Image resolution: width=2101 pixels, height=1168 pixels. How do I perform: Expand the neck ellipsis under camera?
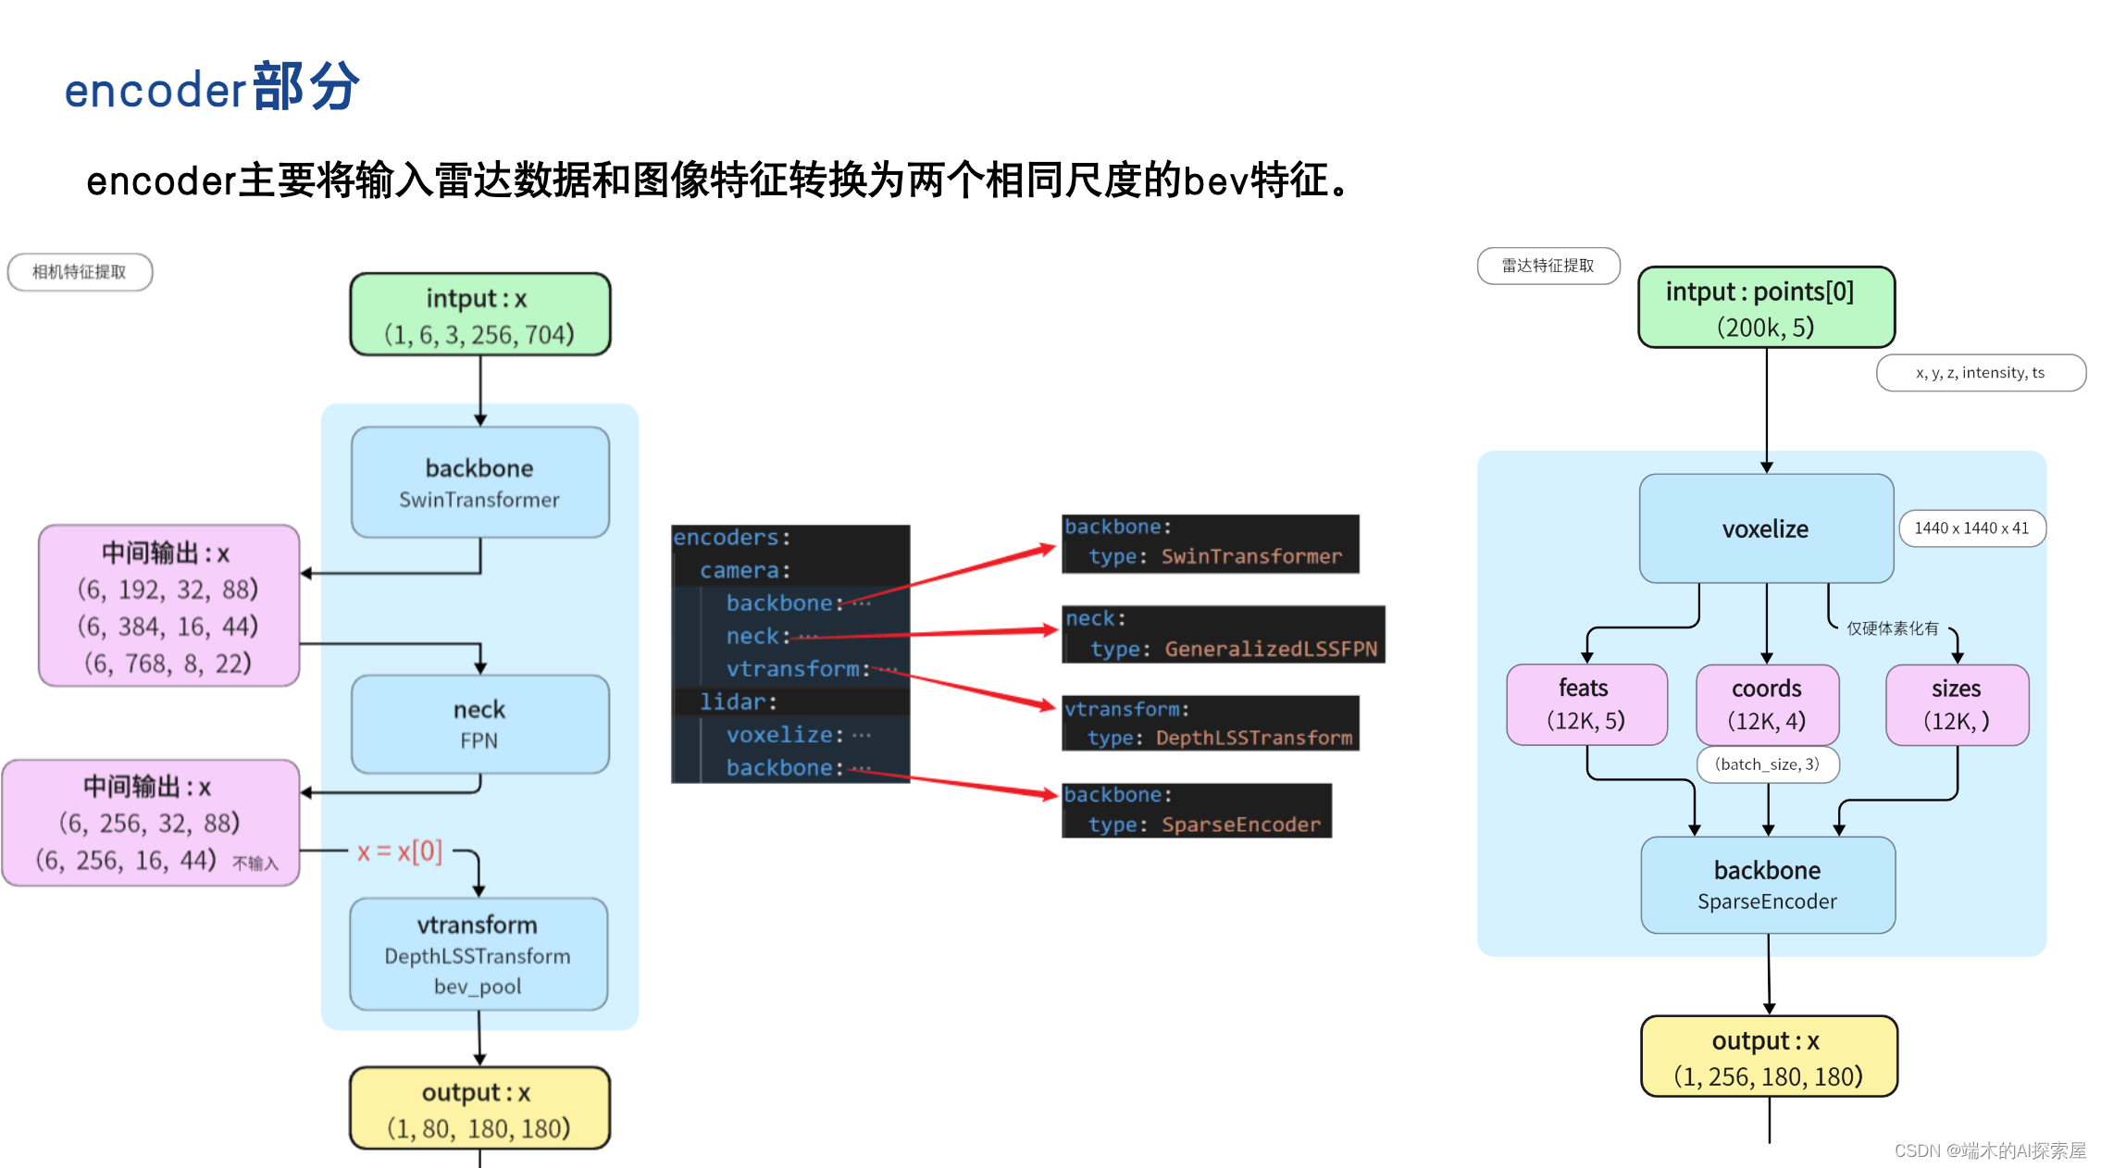click(808, 636)
